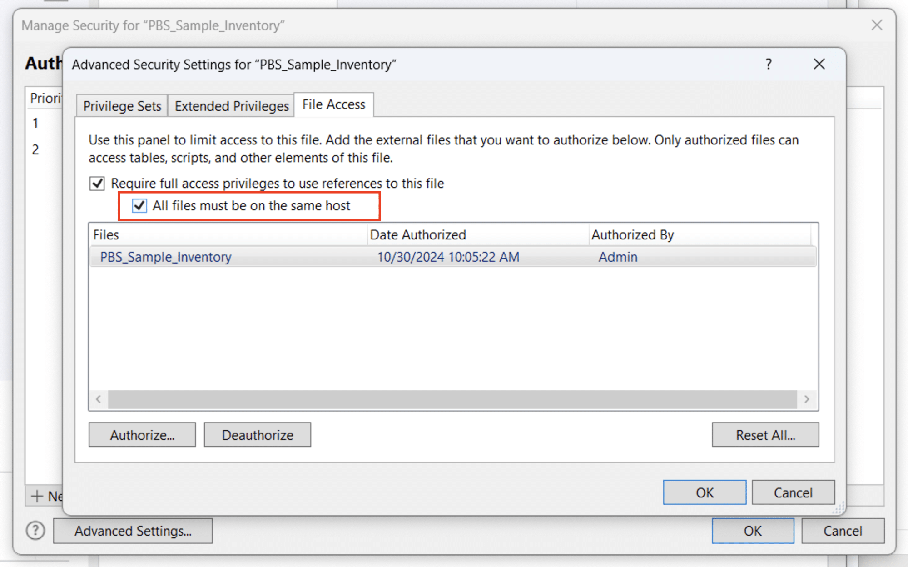Click the plus icon next to partially hidden New button

[x=37, y=496]
